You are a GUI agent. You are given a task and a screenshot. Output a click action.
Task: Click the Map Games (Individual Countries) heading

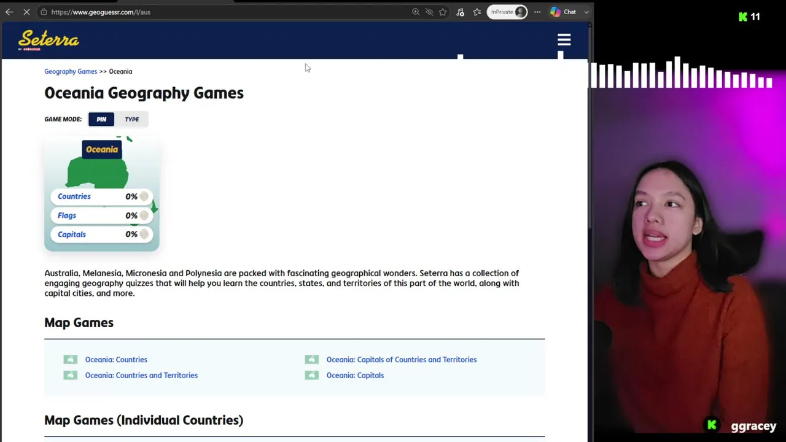[144, 421]
